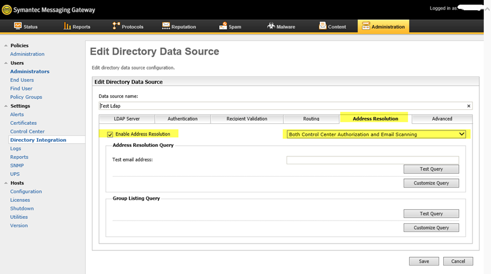The image size is (491, 274).
Task: Open the Utilities link
Action: pyautogui.click(x=19, y=217)
